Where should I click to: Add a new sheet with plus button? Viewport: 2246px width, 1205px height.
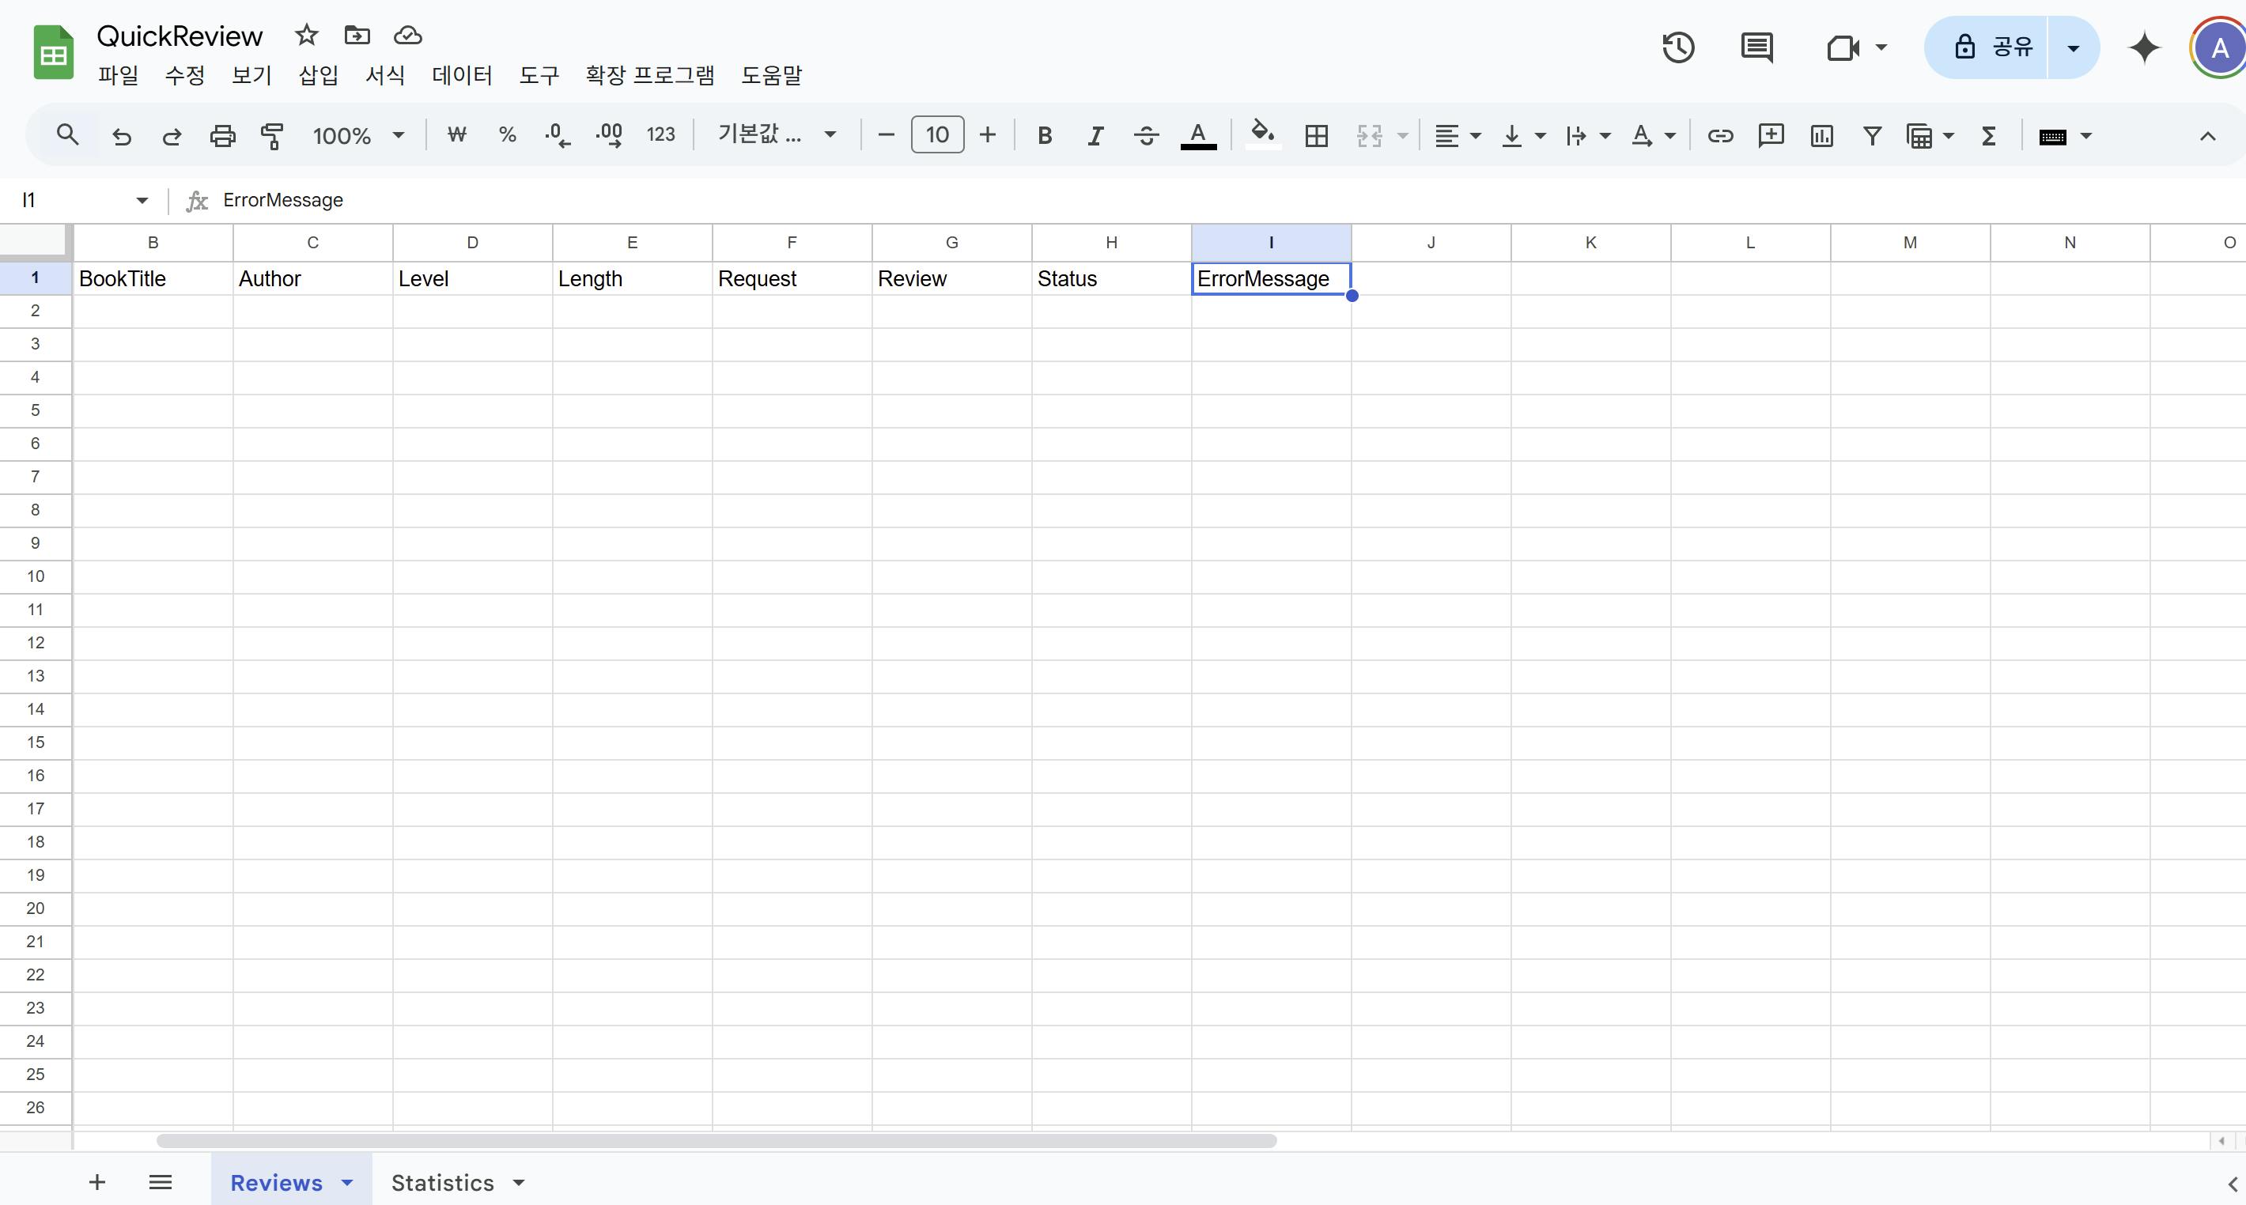96,1182
